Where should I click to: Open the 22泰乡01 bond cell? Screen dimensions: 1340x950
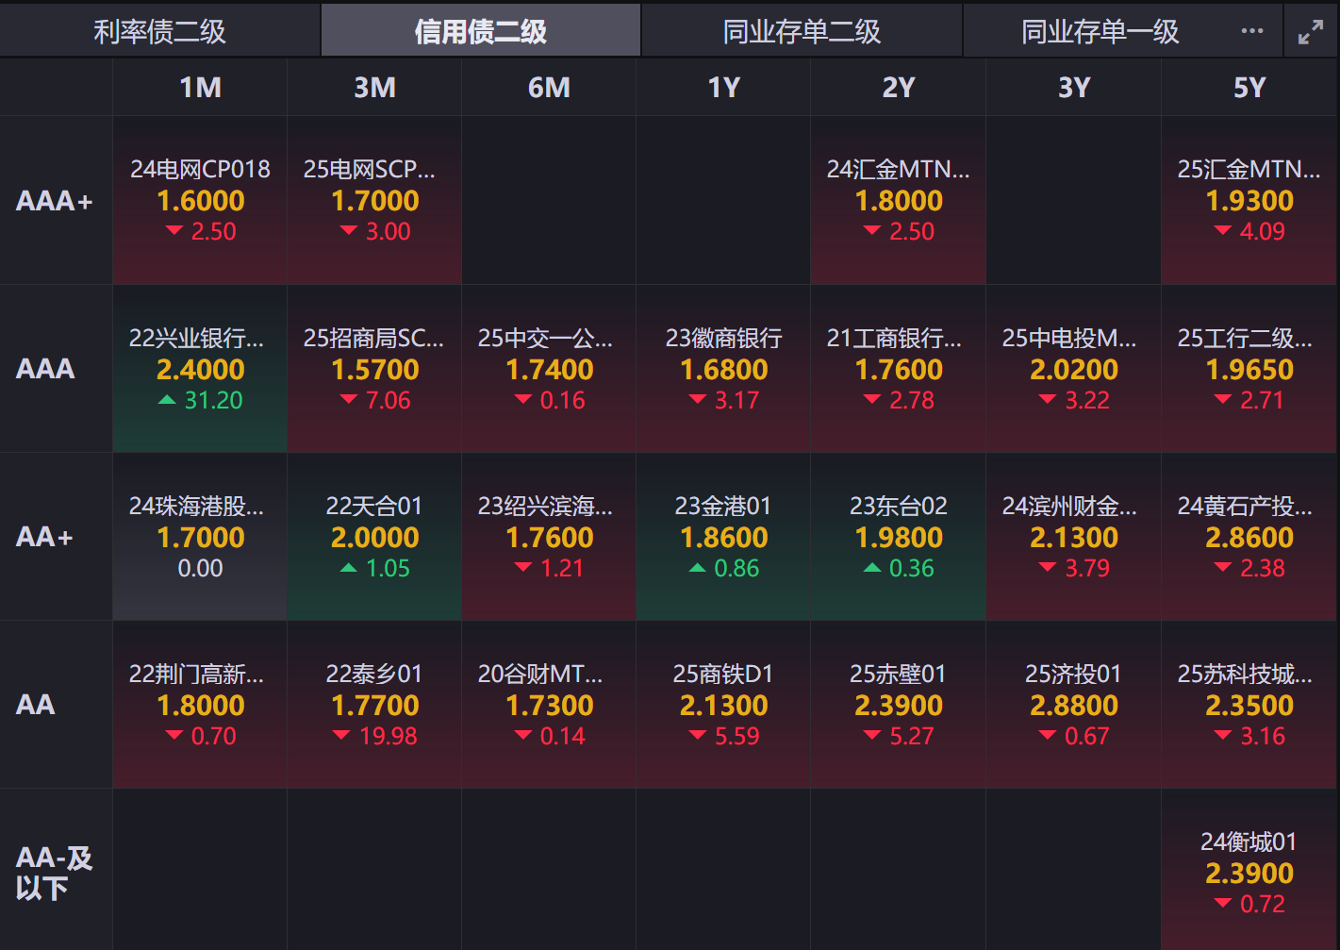click(374, 705)
